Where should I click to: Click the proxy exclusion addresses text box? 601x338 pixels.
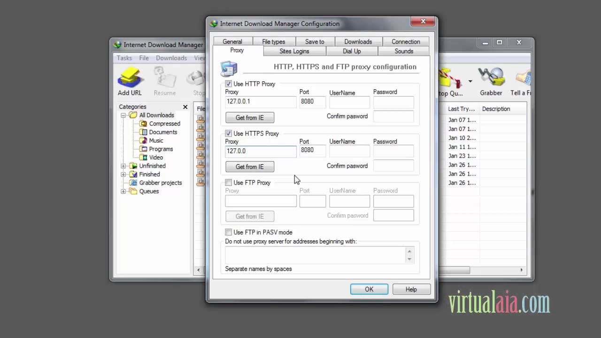click(x=315, y=254)
